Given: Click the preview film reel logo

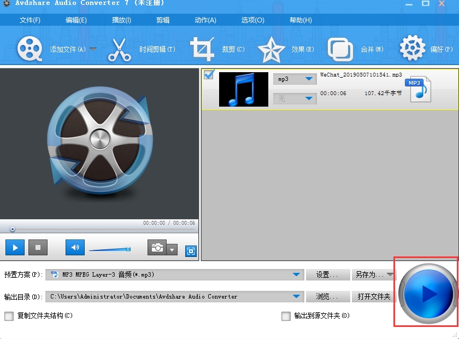Looking at the screenshot, I should pyautogui.click(x=100, y=141).
